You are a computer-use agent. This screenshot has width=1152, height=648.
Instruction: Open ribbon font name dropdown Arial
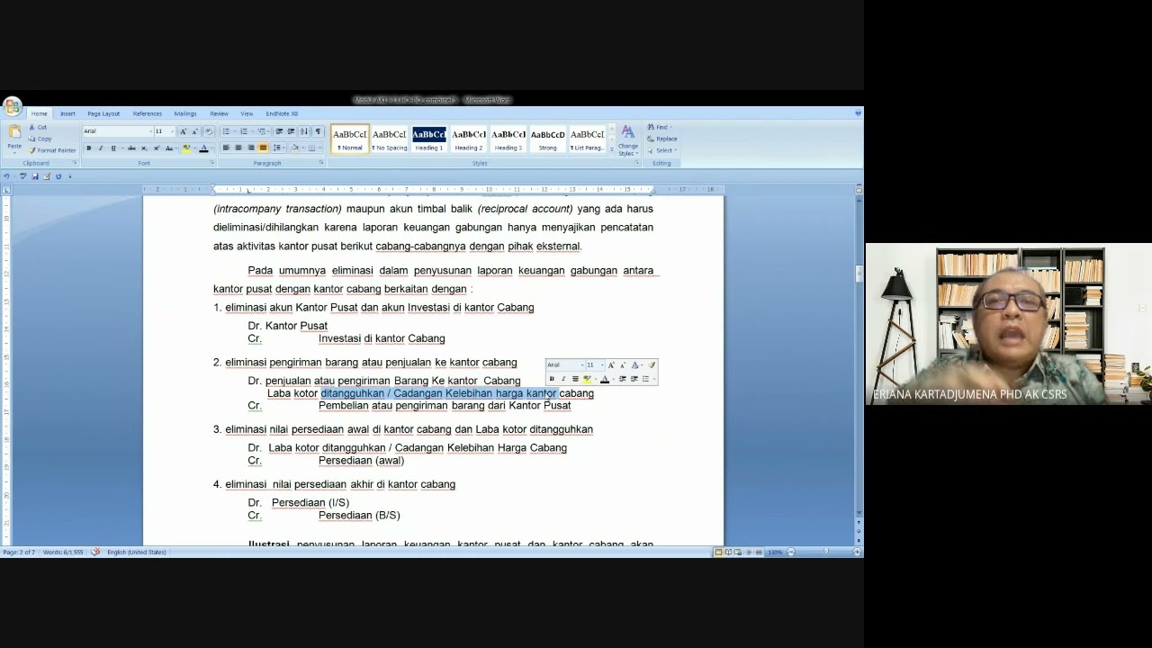151,131
